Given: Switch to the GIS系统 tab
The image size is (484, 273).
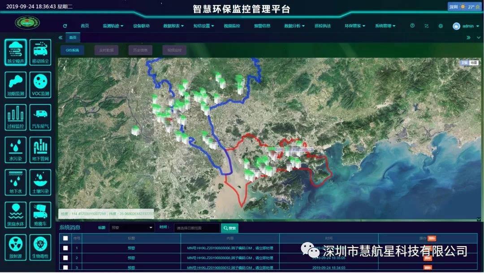Looking at the screenshot, I should click(72, 50).
